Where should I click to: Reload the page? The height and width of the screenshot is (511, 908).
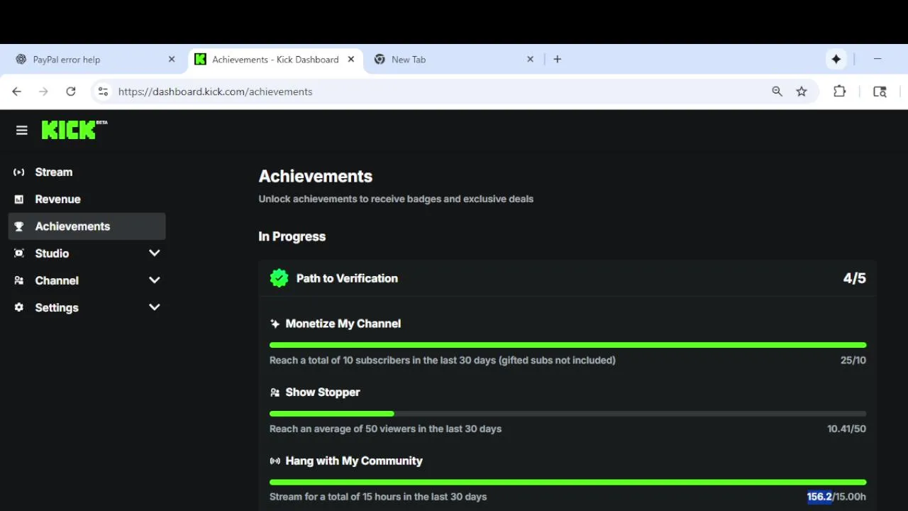70,92
